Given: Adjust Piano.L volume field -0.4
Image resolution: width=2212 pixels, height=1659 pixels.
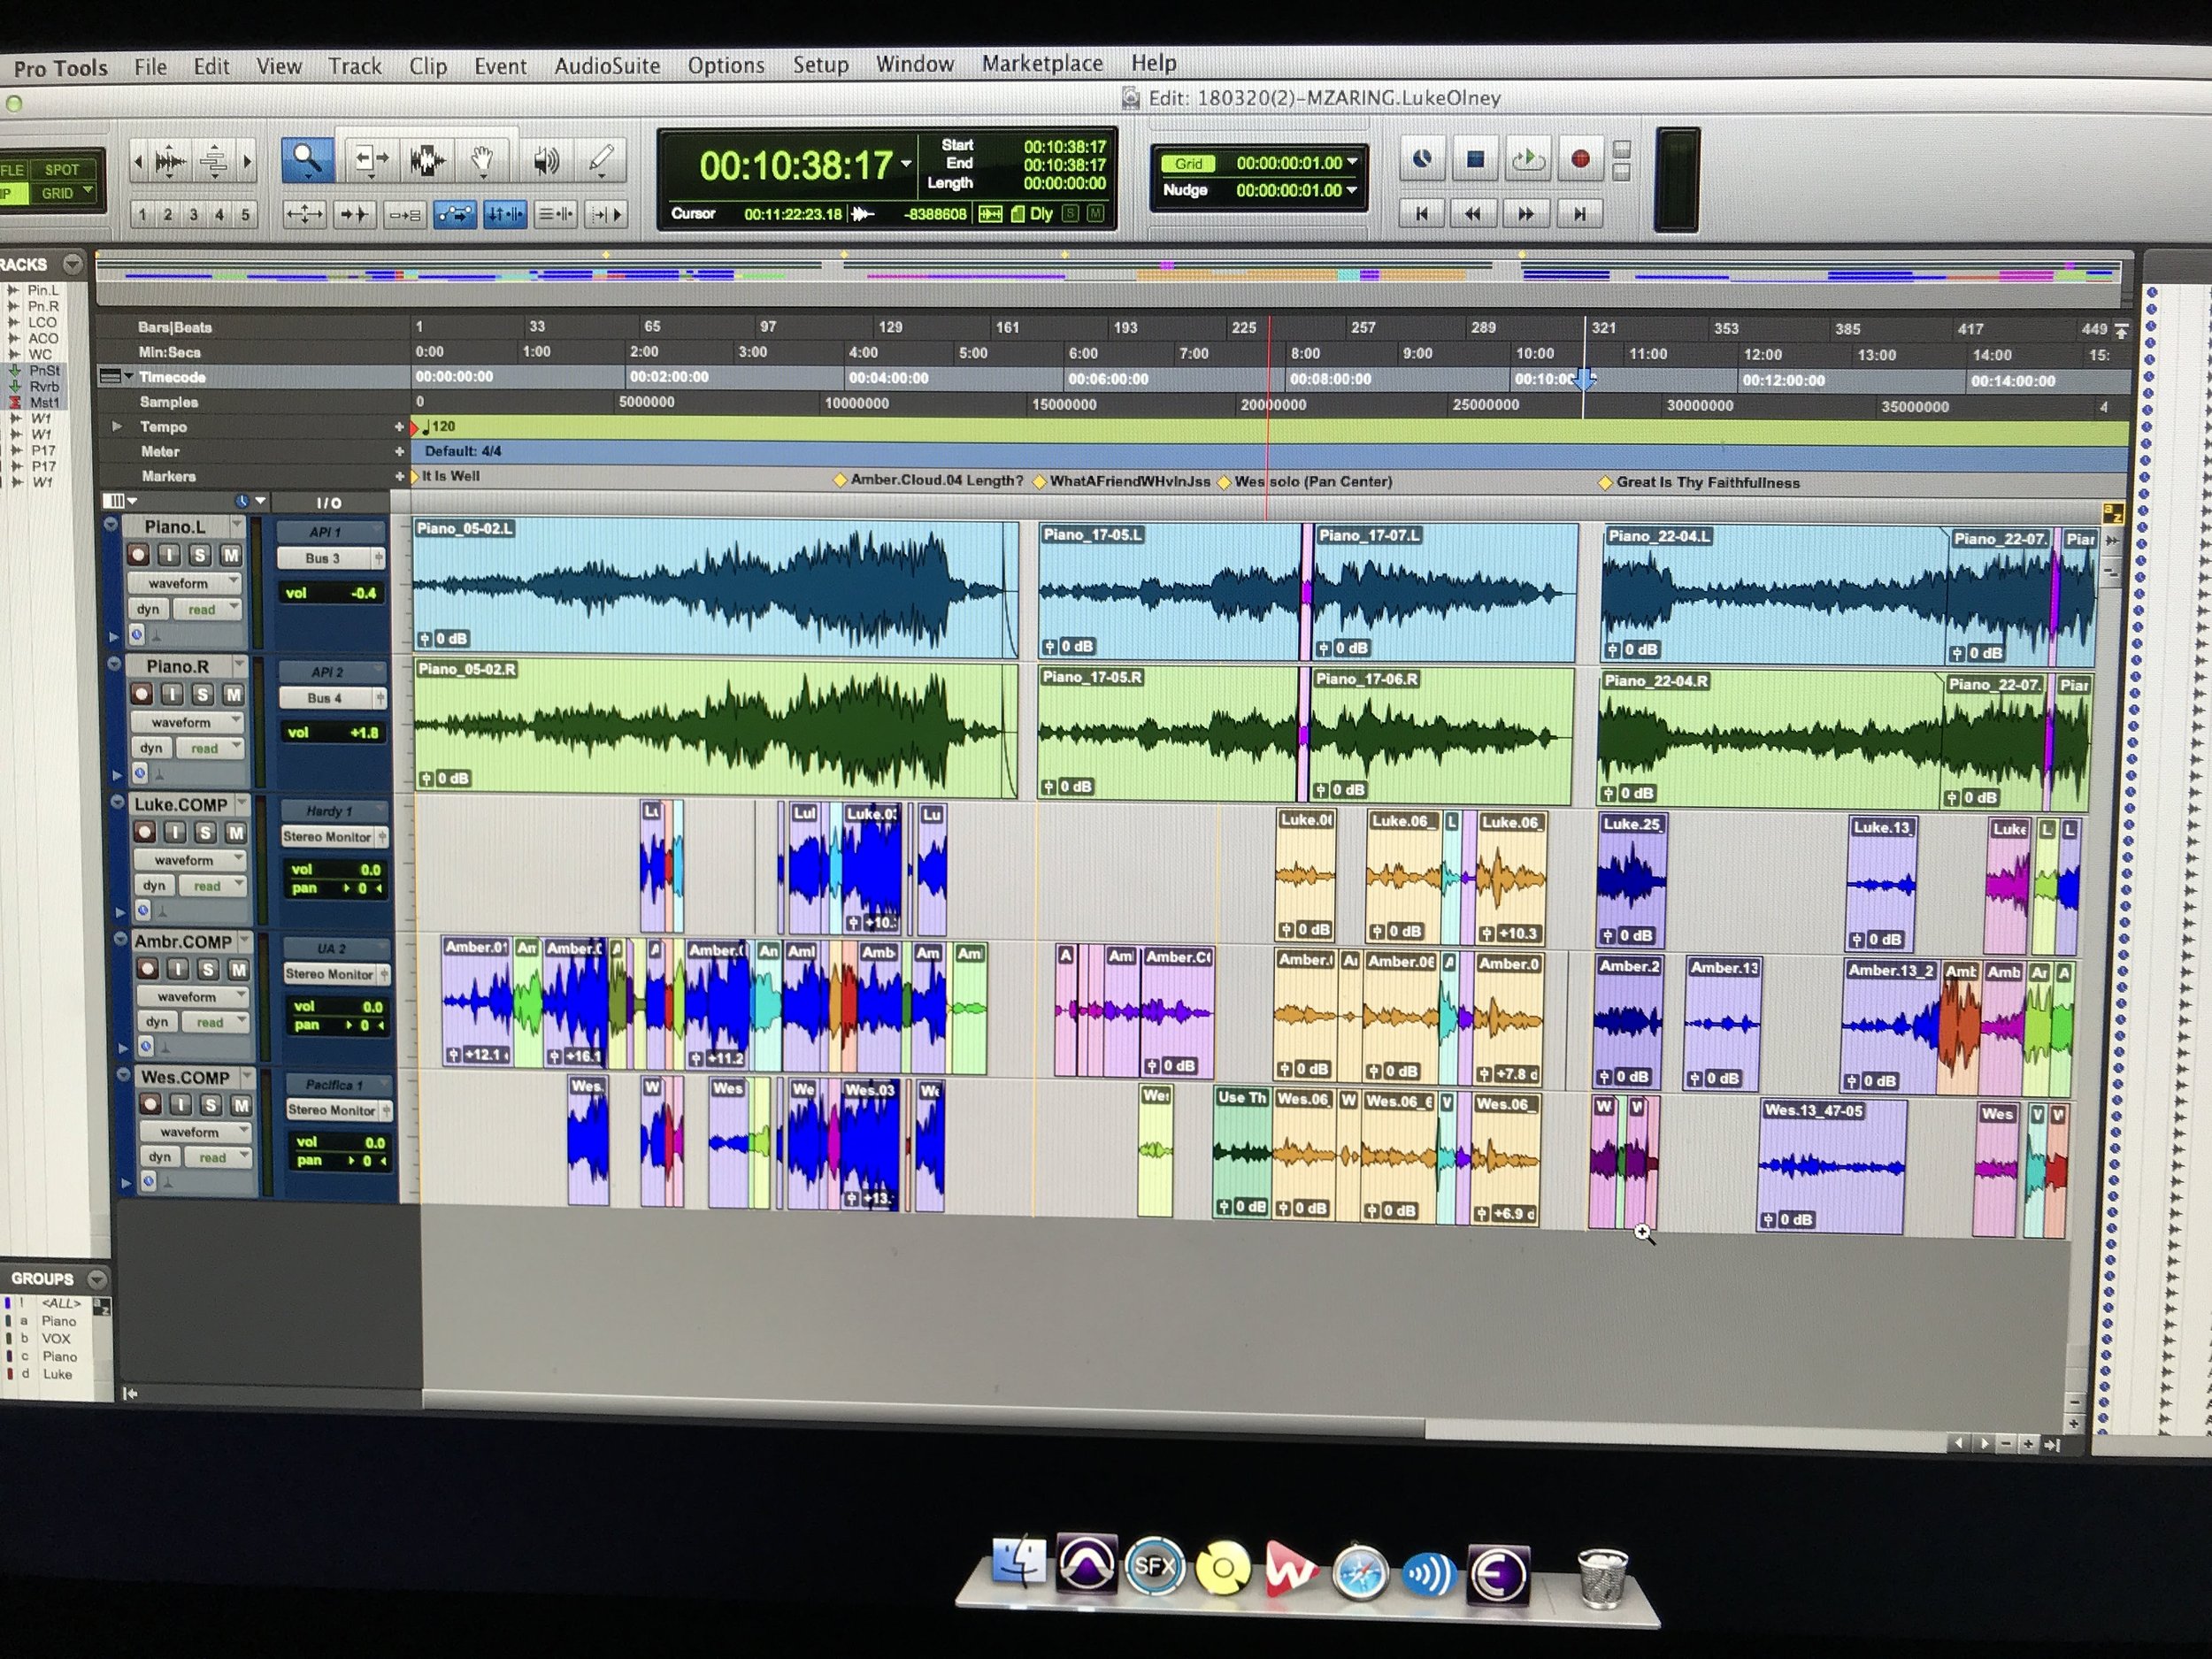Looking at the screenshot, I should click(332, 593).
